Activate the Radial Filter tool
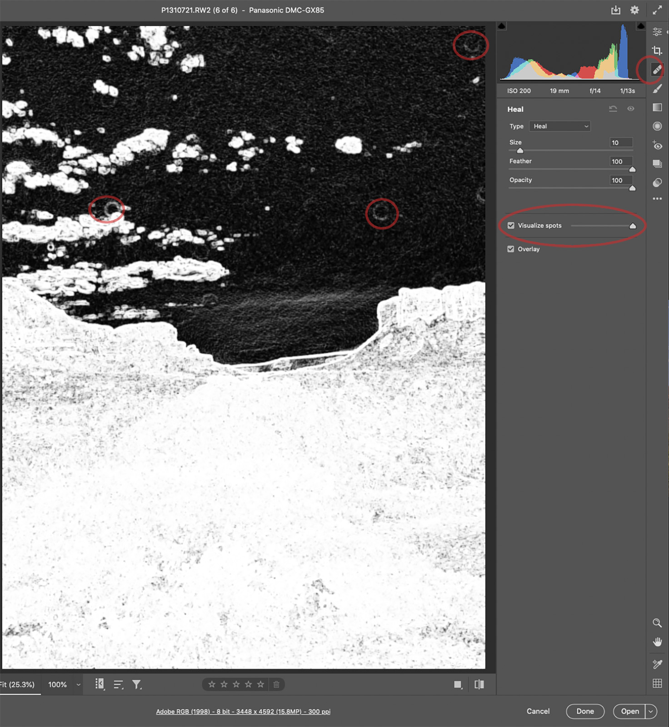This screenshot has width=669, height=727. pyautogui.click(x=657, y=126)
